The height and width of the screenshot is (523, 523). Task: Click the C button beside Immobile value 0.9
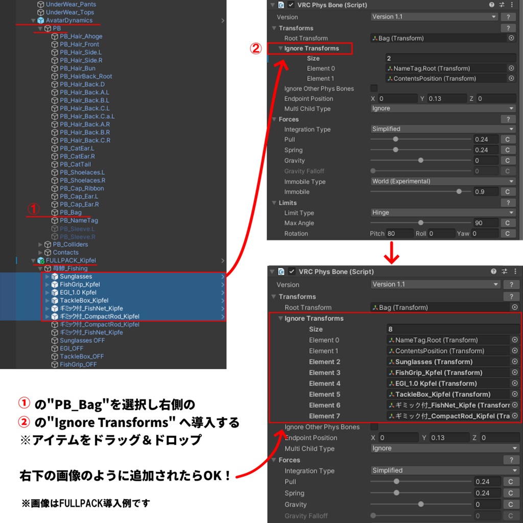(507, 192)
